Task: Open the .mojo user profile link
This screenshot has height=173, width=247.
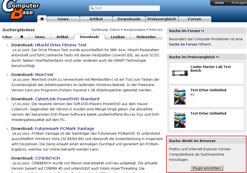Action: coord(219,3)
